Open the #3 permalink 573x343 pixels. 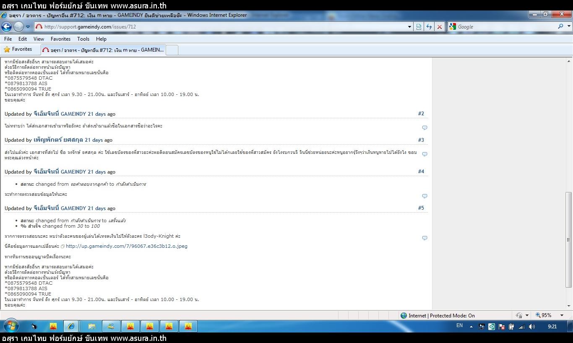421,140
